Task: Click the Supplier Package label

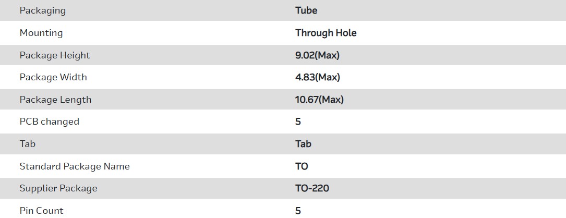Action: pos(58,188)
